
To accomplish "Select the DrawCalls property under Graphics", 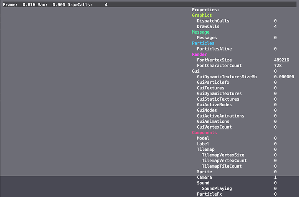I will coord(208,26).
